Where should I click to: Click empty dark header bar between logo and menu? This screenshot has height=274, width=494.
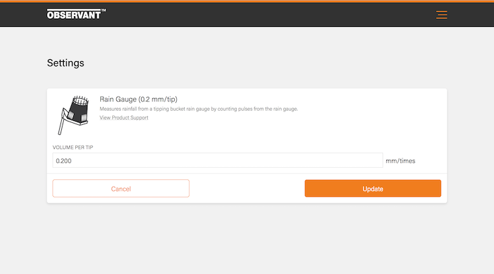[x=269, y=14]
